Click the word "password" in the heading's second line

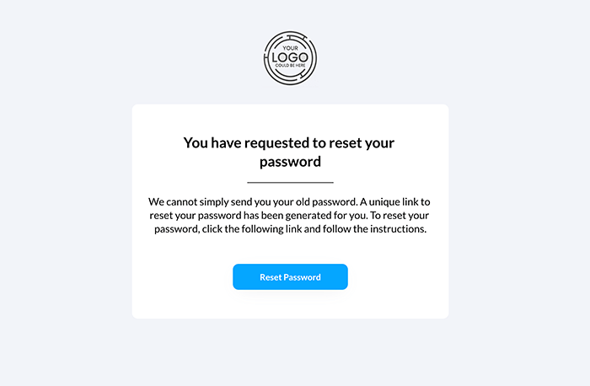click(x=290, y=162)
